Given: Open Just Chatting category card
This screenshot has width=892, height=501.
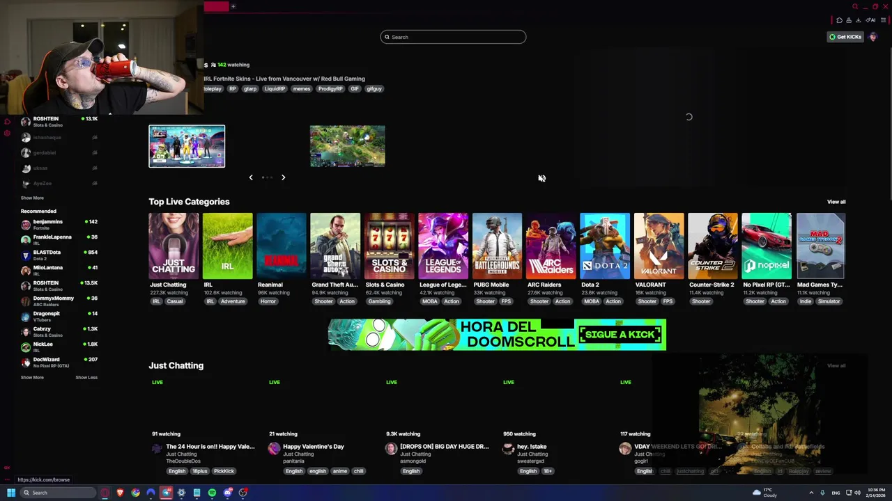Looking at the screenshot, I should pos(174,246).
